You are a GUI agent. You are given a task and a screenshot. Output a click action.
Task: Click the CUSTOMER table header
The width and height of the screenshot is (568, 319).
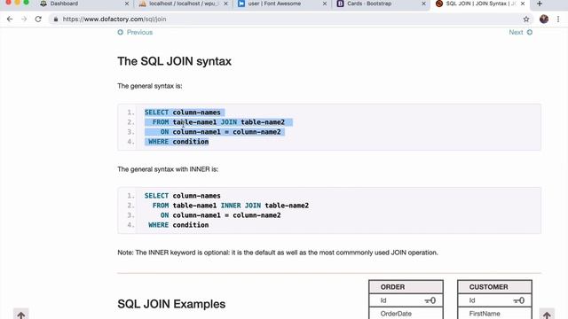(x=494, y=287)
